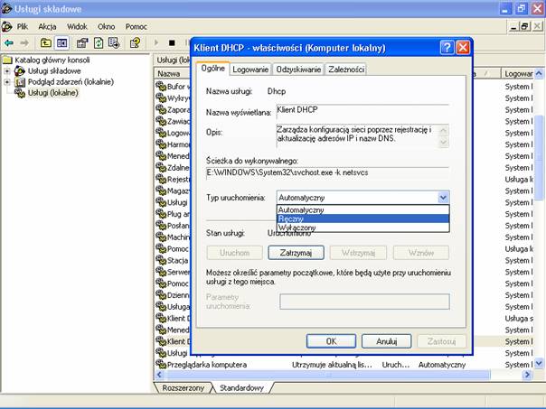Choose Ręczny in the startup type list
The width and height of the screenshot is (546, 409).
pyautogui.click(x=362, y=218)
